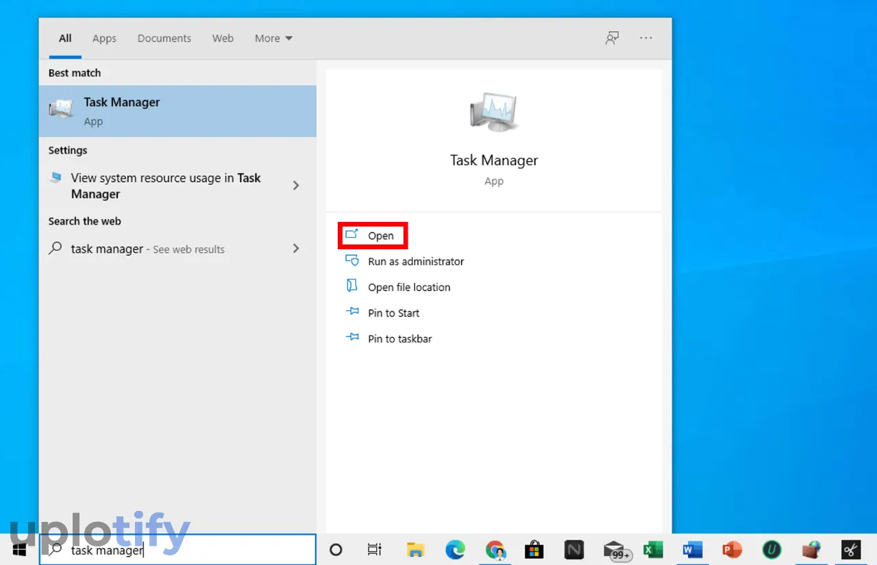The width and height of the screenshot is (877, 565).
Task: Open the black N app on taskbar
Action: pos(574,549)
